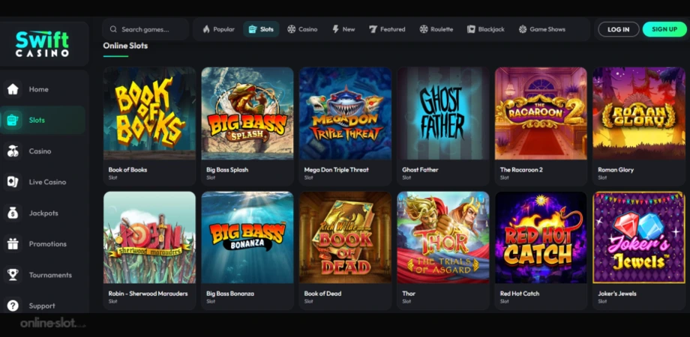Click the Home house icon in sidebar
This screenshot has height=337, width=690.
(x=13, y=89)
